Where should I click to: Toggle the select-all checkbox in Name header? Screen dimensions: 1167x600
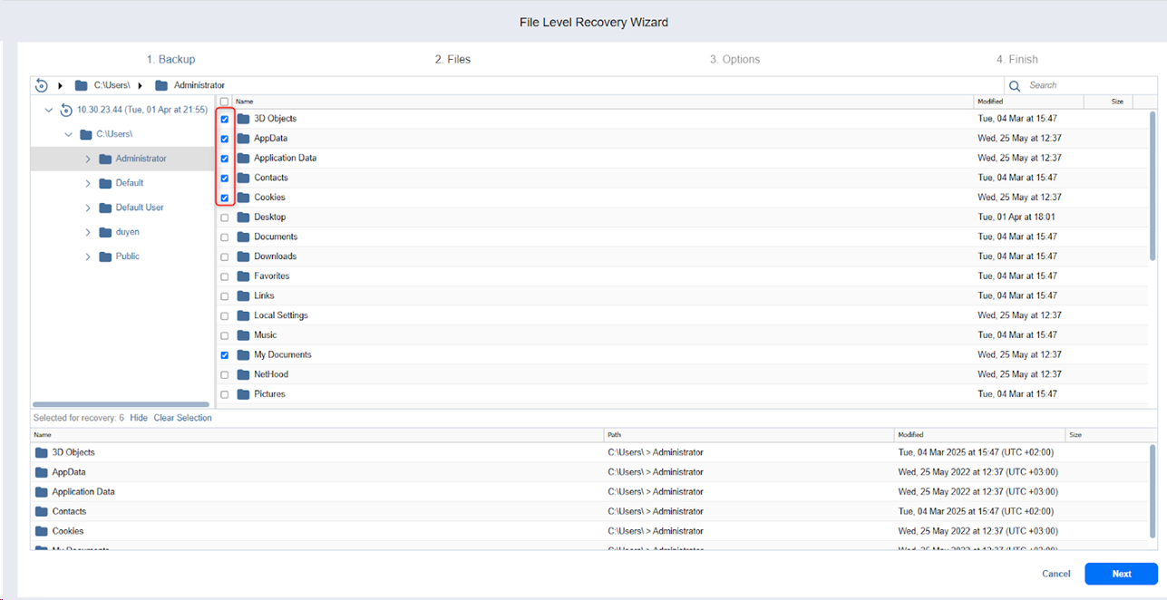point(224,102)
